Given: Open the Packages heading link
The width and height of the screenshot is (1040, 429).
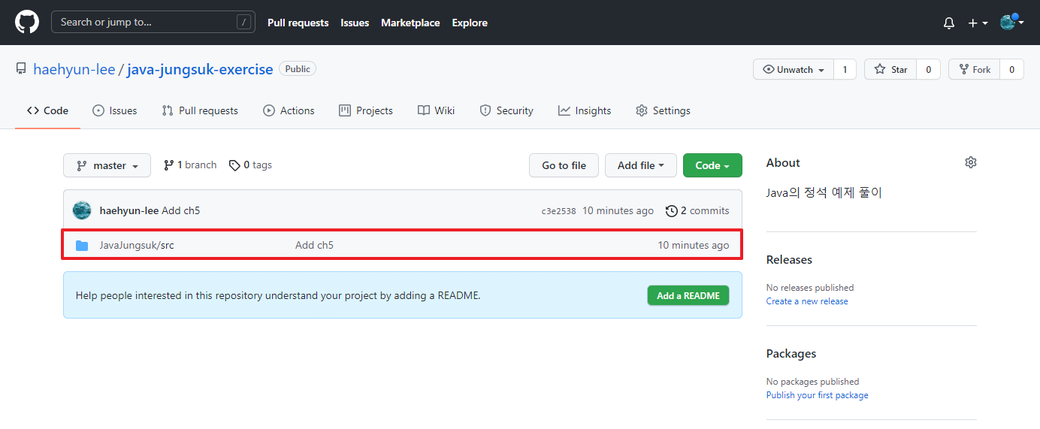Looking at the screenshot, I should coord(791,353).
